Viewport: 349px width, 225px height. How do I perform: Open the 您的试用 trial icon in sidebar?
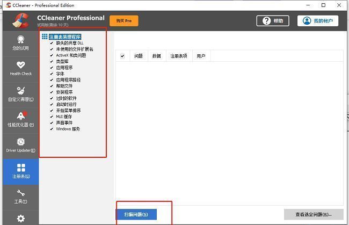(x=20, y=39)
